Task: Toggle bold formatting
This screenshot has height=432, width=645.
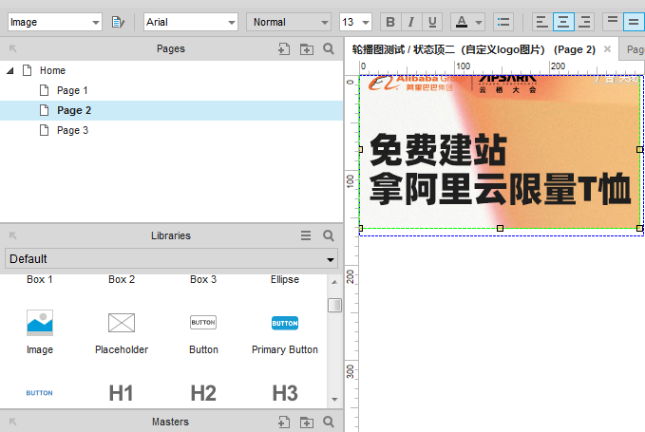Action: pyautogui.click(x=390, y=22)
